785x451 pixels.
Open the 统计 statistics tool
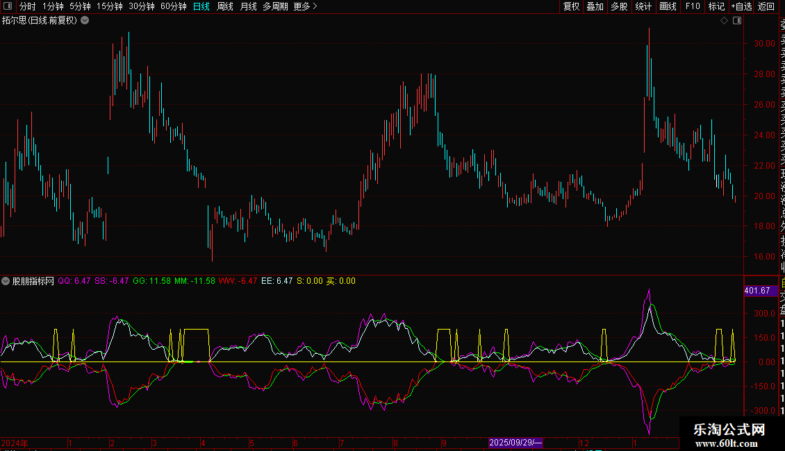click(x=643, y=6)
